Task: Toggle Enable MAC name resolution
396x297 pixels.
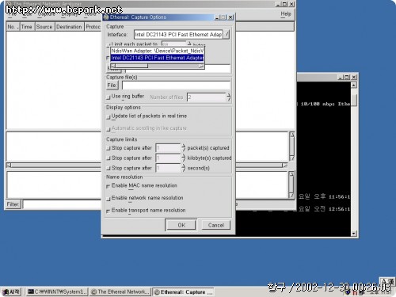Action: [108, 186]
